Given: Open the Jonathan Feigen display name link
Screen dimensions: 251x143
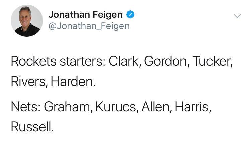Looking at the screenshot, I should click(x=85, y=15).
